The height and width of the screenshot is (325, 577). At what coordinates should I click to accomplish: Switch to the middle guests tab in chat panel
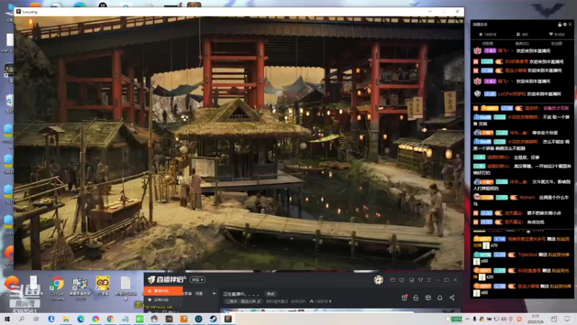(521, 43)
